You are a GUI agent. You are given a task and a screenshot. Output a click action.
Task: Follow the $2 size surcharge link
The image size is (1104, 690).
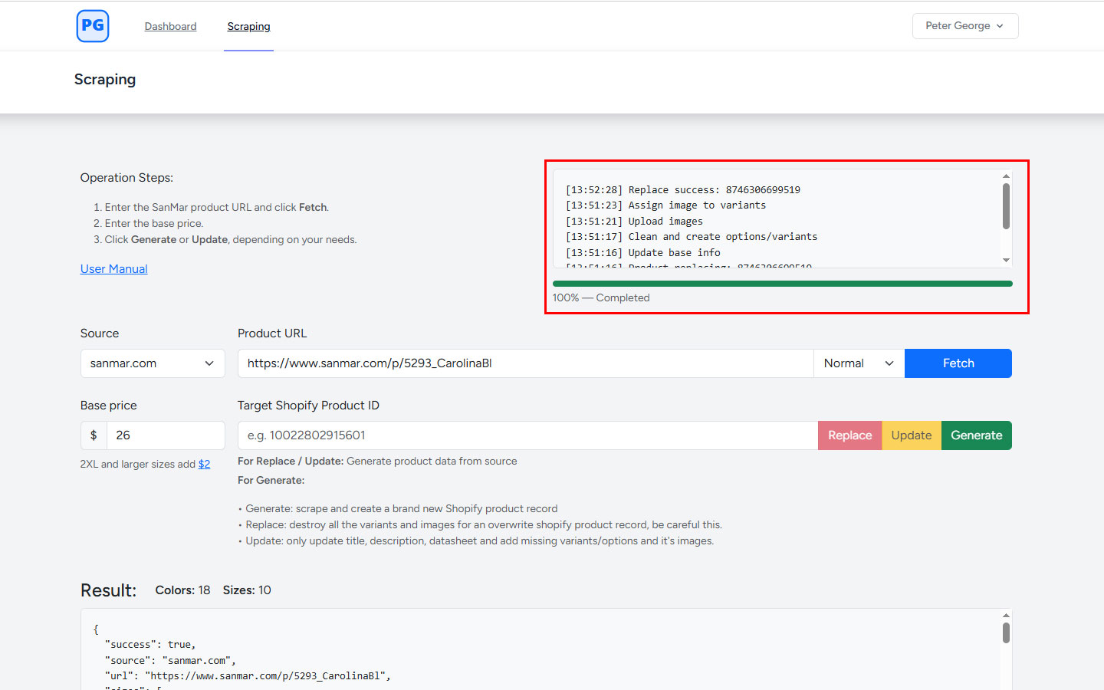pyautogui.click(x=204, y=465)
